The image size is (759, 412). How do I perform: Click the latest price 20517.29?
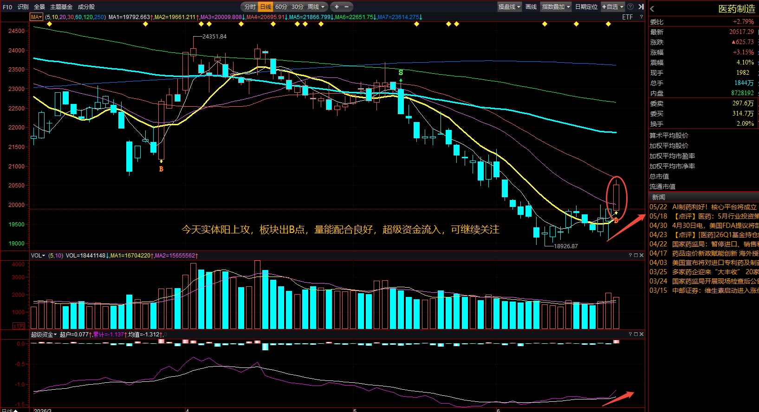pyautogui.click(x=741, y=32)
